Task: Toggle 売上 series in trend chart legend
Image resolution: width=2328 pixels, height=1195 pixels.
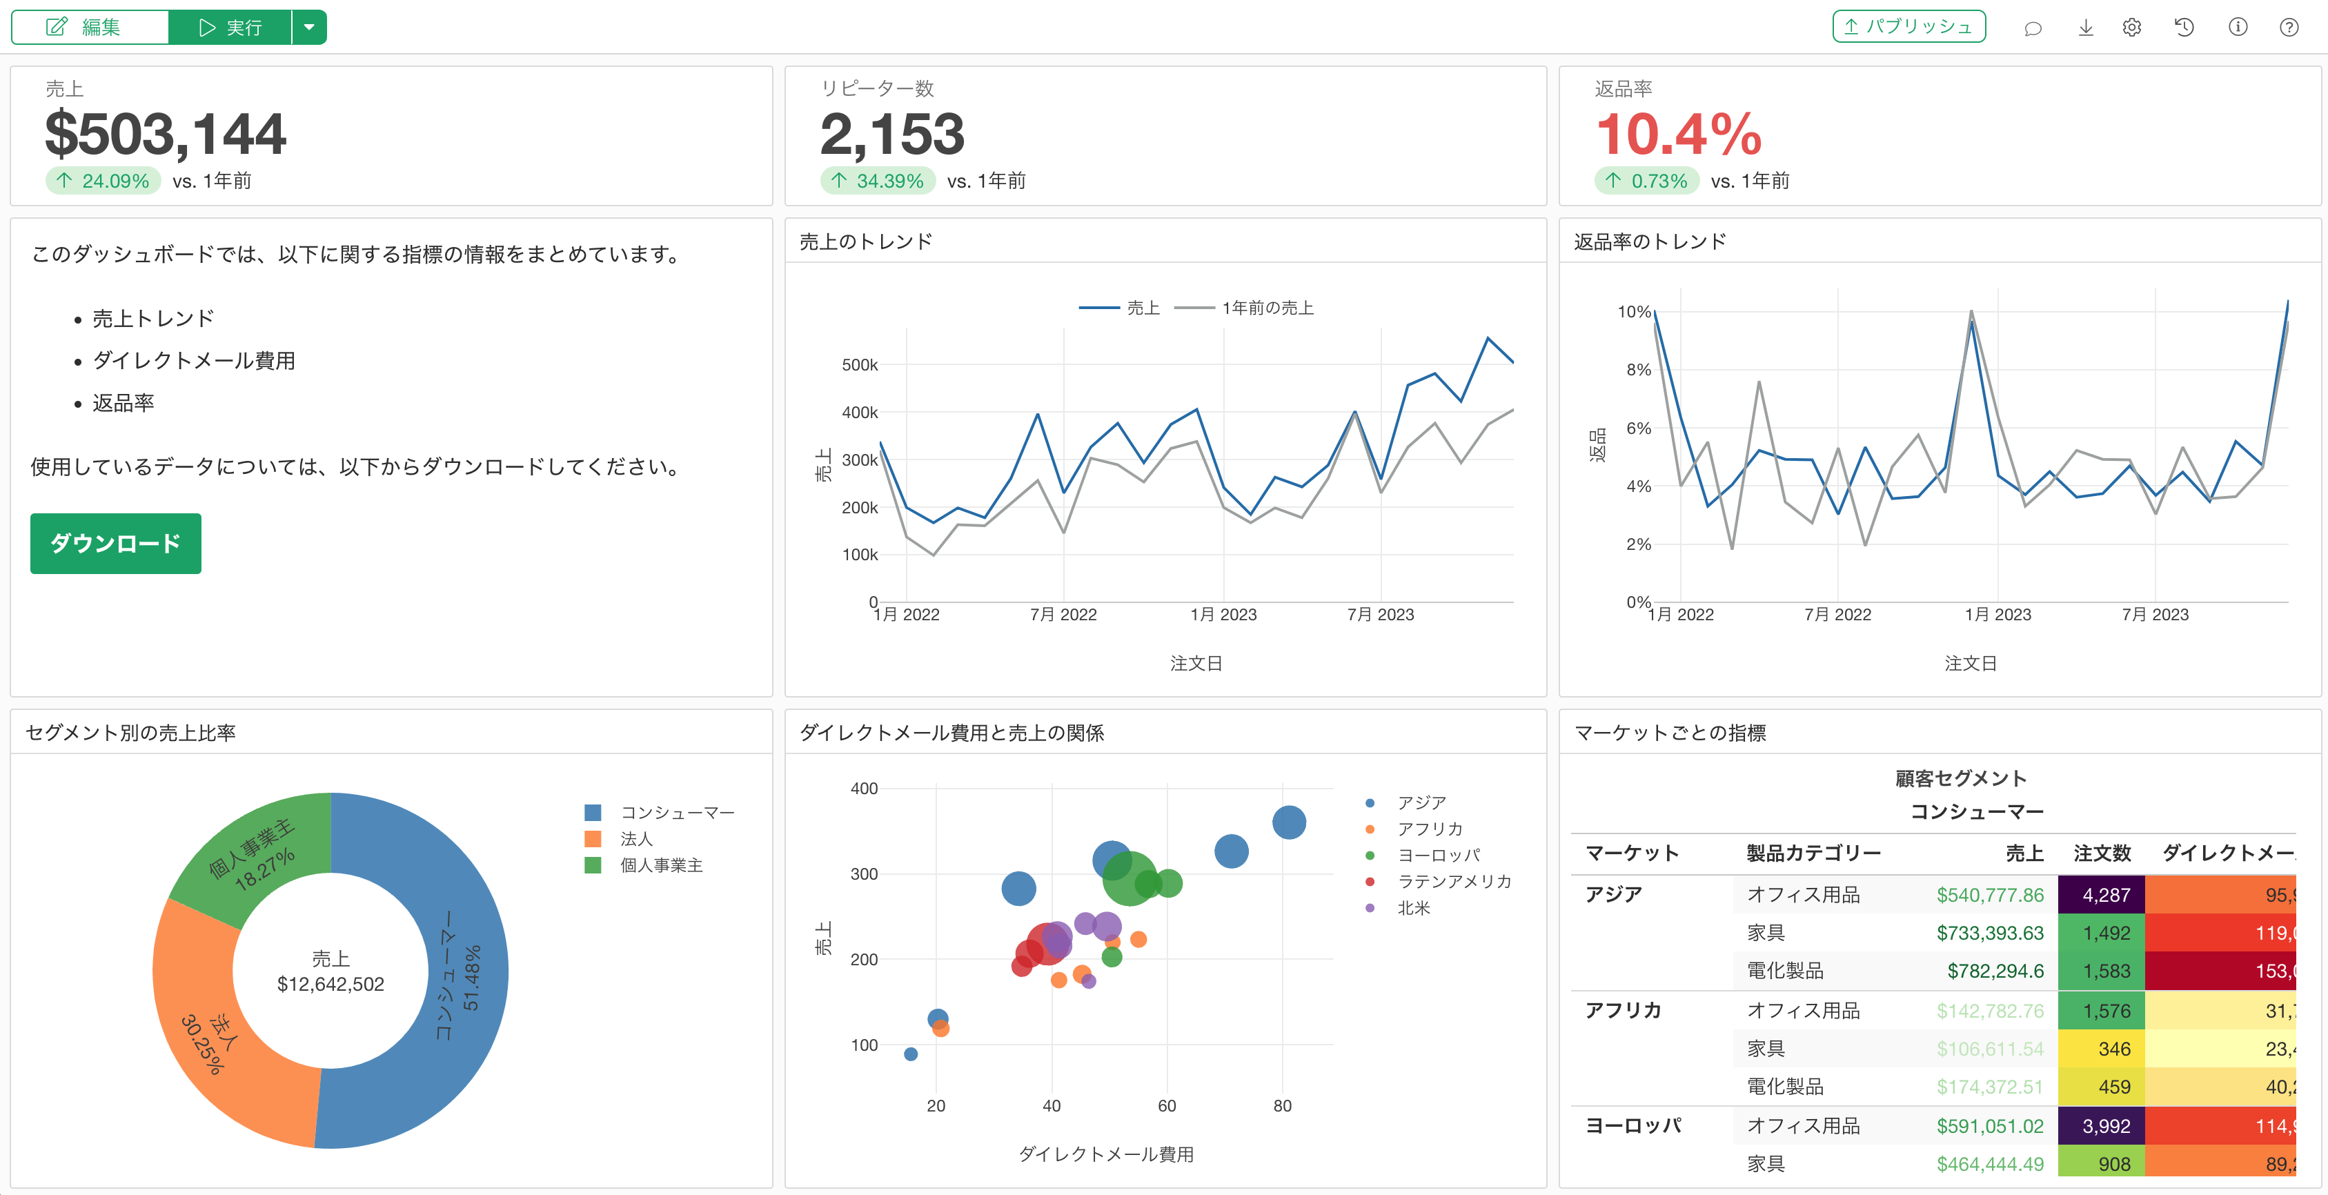Action: [1120, 308]
